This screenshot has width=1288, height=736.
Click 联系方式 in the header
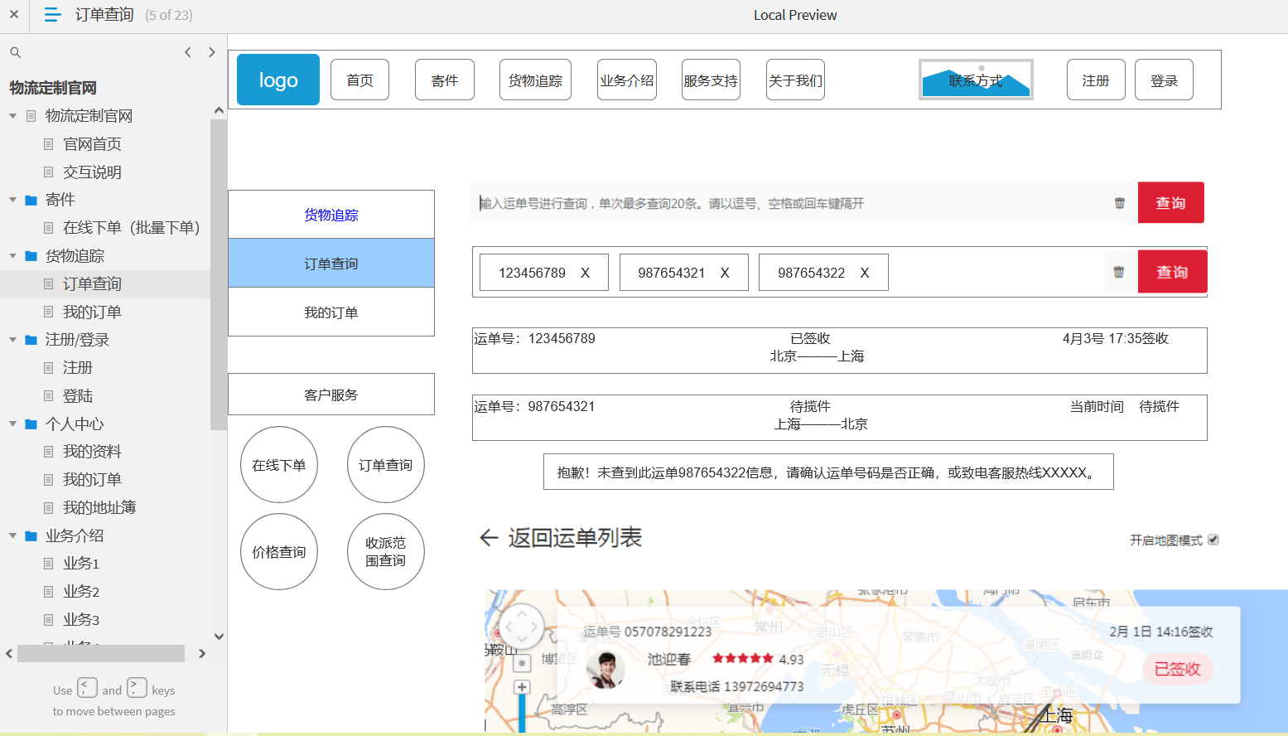[x=976, y=80]
